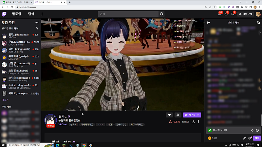262x147 pixels.
Task: Expand followed list with 더 보기
Action: [5, 100]
